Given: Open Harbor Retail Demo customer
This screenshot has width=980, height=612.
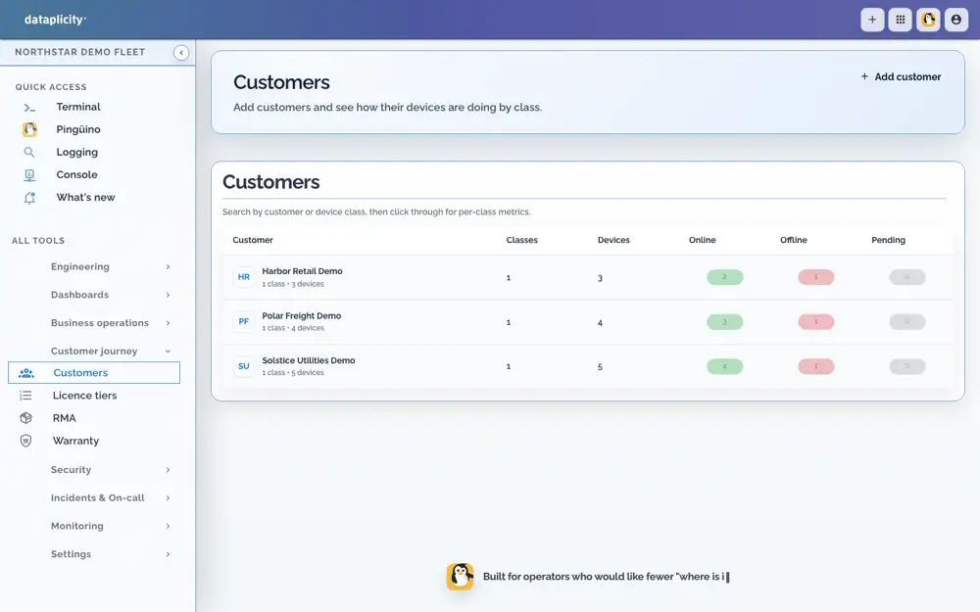Looking at the screenshot, I should coord(302,271).
